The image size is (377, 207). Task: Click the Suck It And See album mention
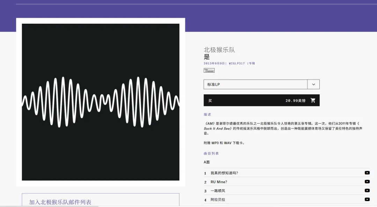217,129
